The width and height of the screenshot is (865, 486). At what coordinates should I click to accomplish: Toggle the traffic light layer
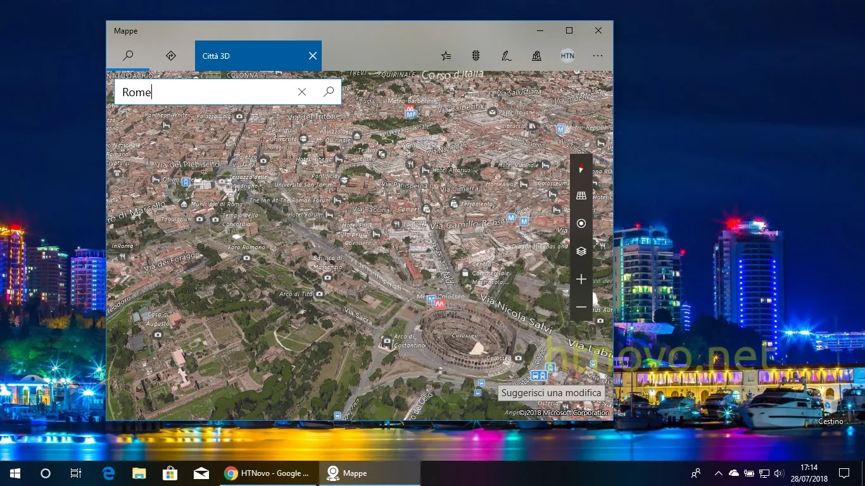(x=476, y=56)
